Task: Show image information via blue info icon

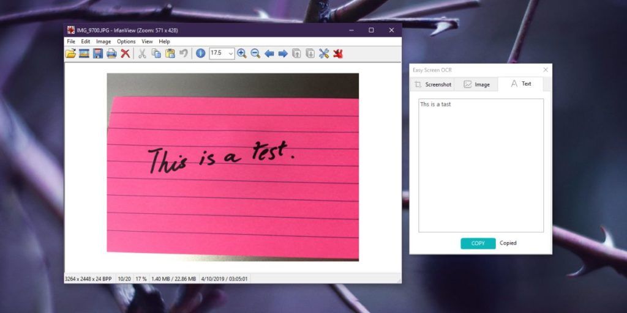Action: pyautogui.click(x=200, y=54)
